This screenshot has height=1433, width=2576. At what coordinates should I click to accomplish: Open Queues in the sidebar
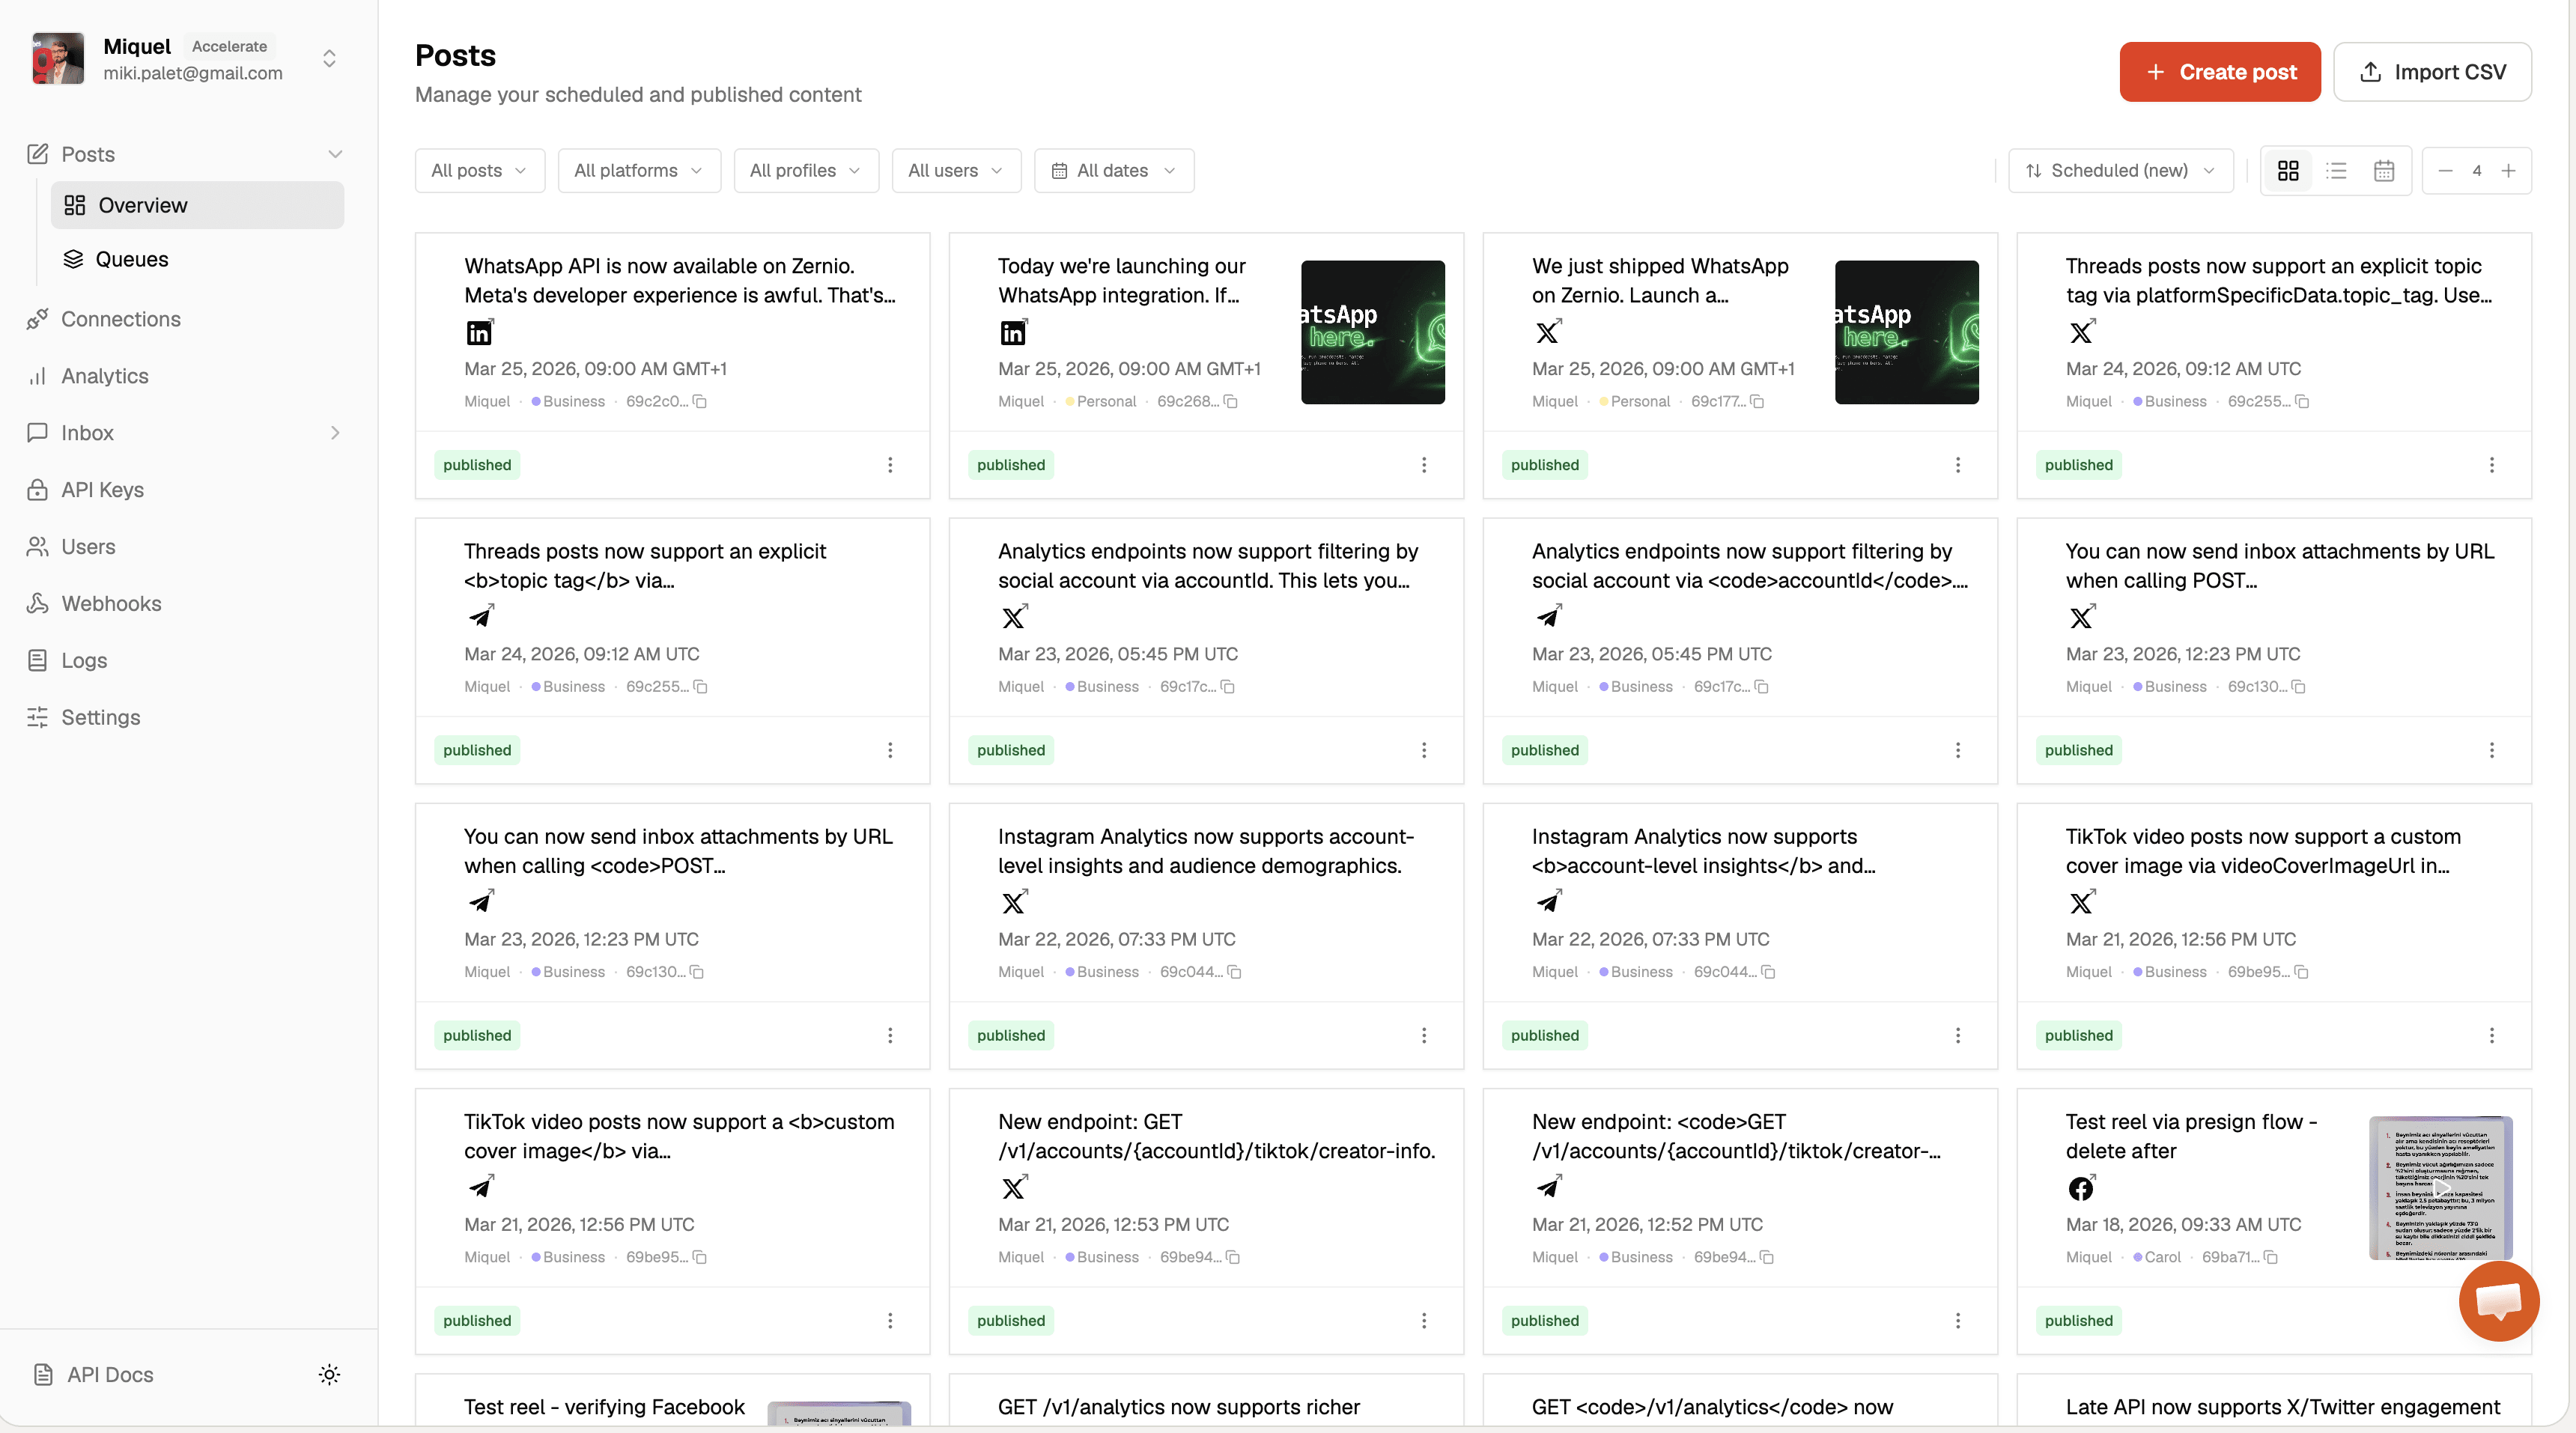pos(131,260)
